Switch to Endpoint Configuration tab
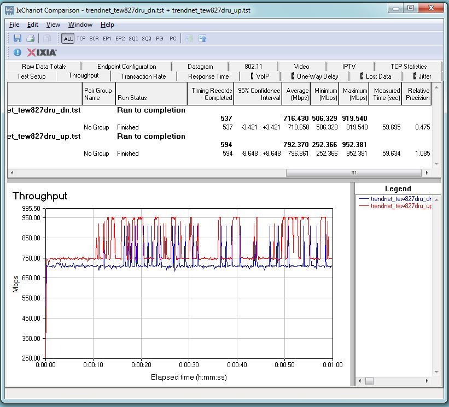This screenshot has width=449, height=407. tap(126, 66)
